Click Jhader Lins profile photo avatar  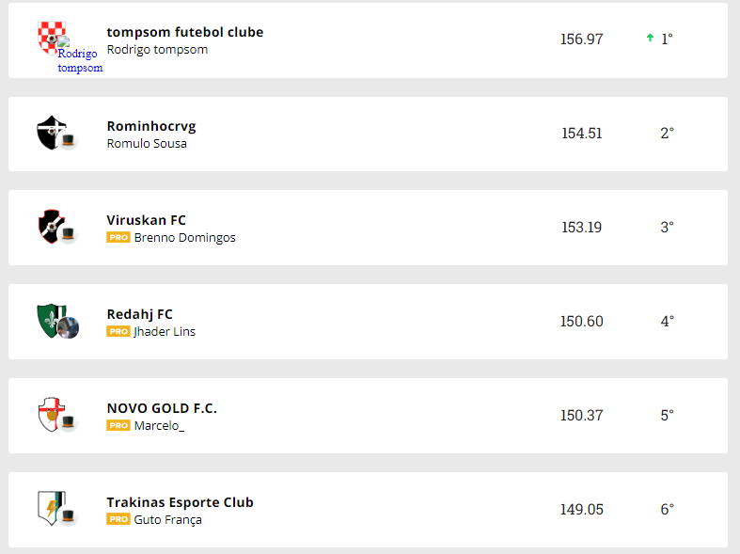pyautogui.click(x=68, y=328)
